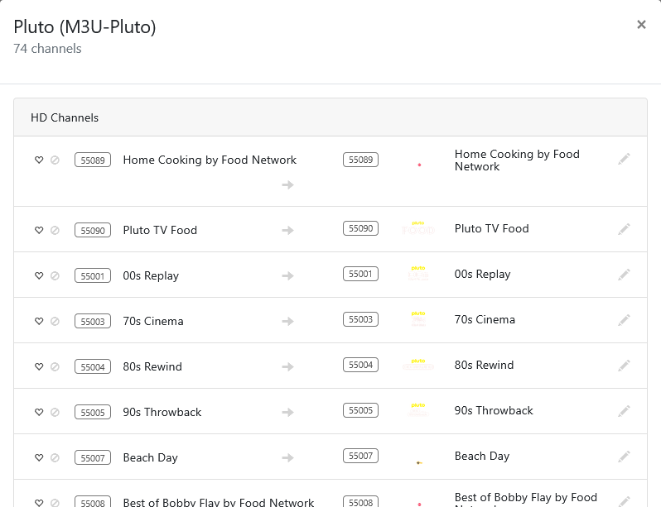Screen dimensions: 661x507
Task: Click source channel number 55001
Action: click(93, 275)
